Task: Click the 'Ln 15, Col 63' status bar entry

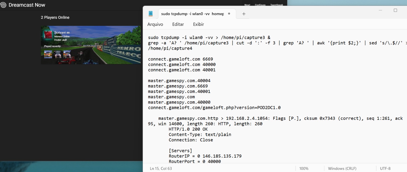Action: point(161,168)
